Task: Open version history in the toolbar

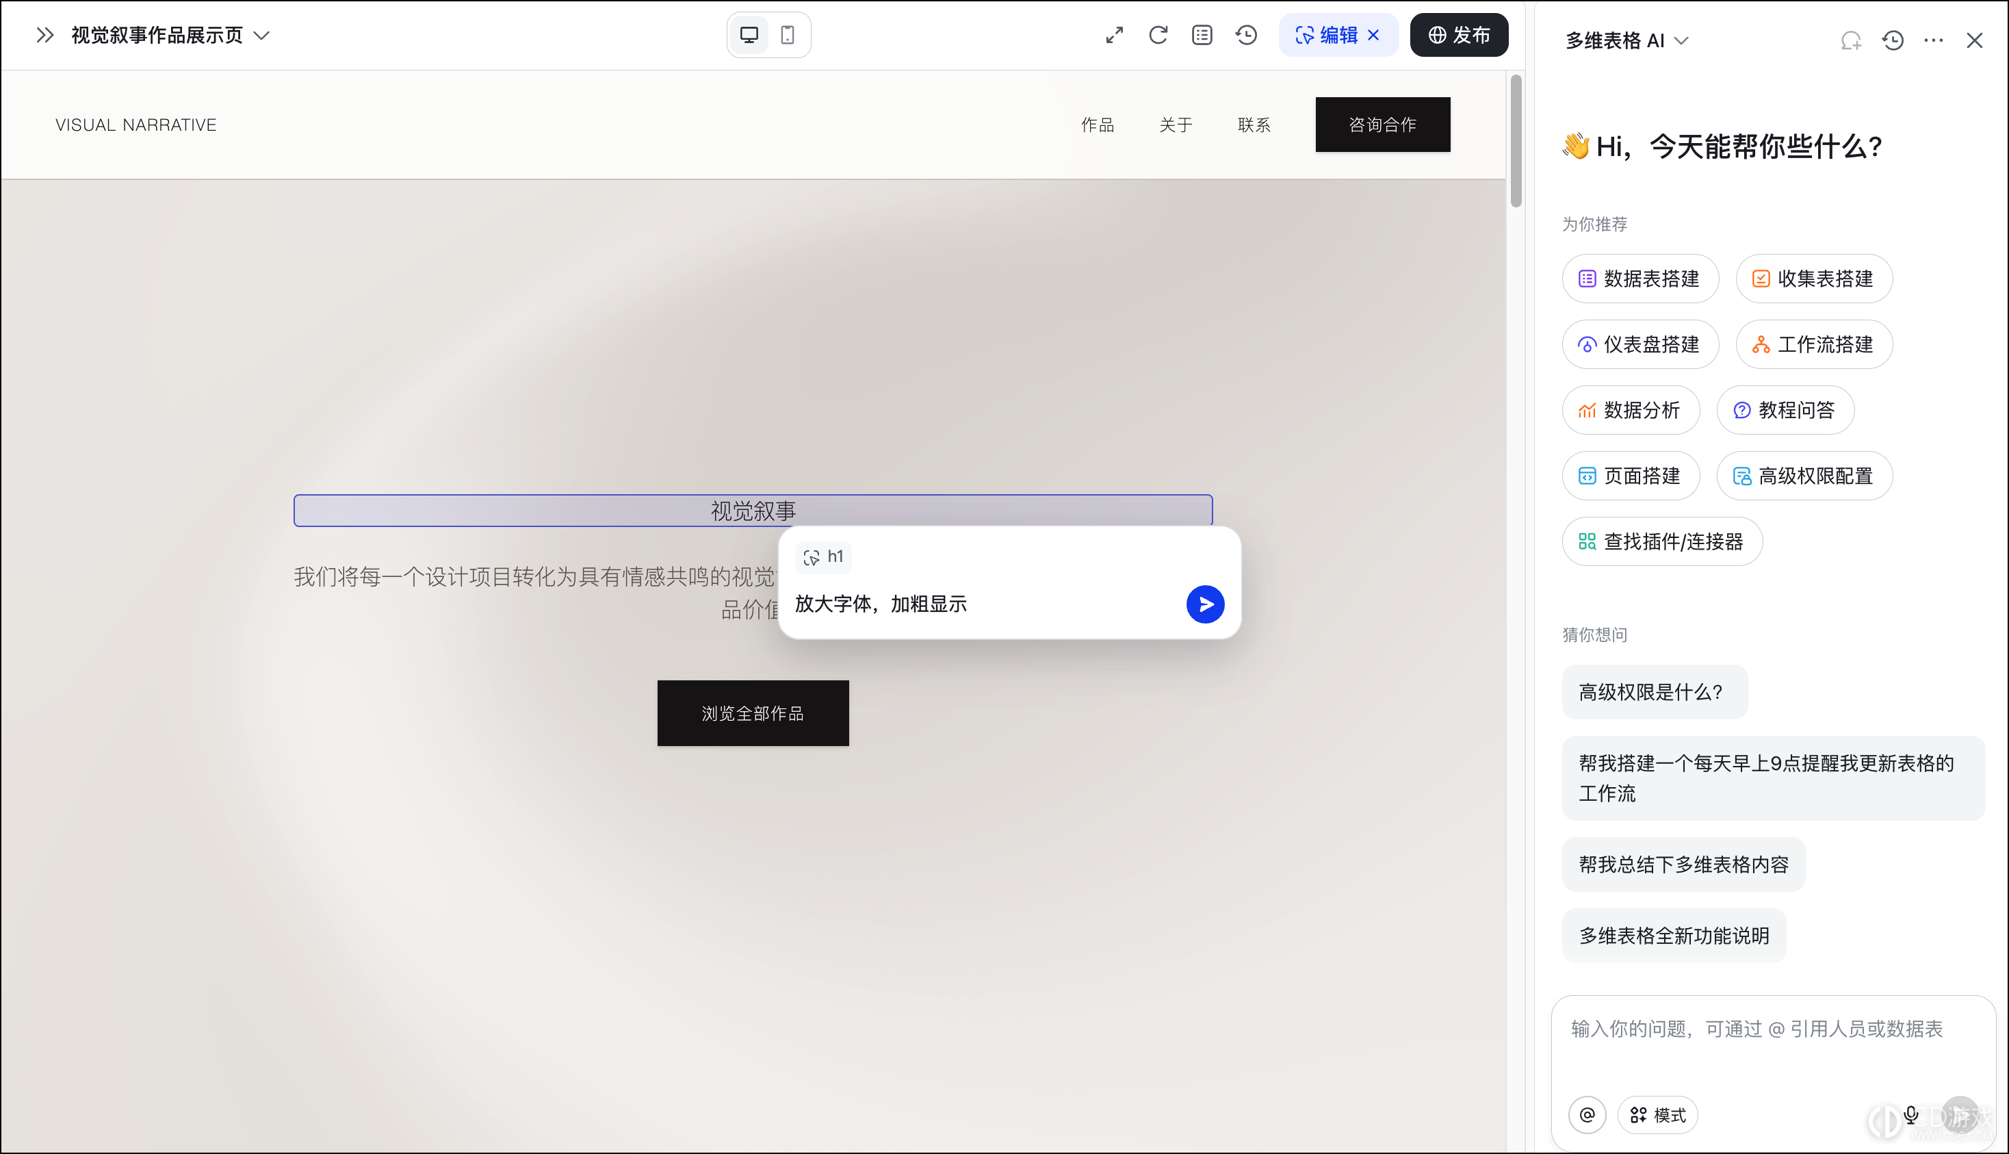Action: pyautogui.click(x=1246, y=35)
